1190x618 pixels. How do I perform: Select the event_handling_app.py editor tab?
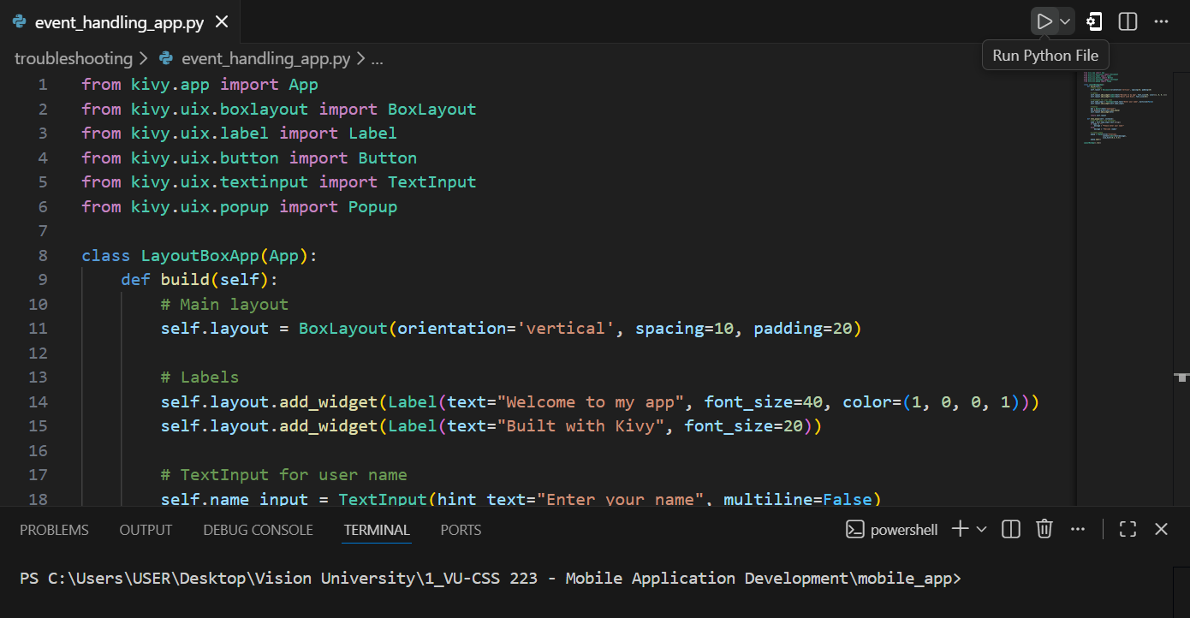point(118,22)
